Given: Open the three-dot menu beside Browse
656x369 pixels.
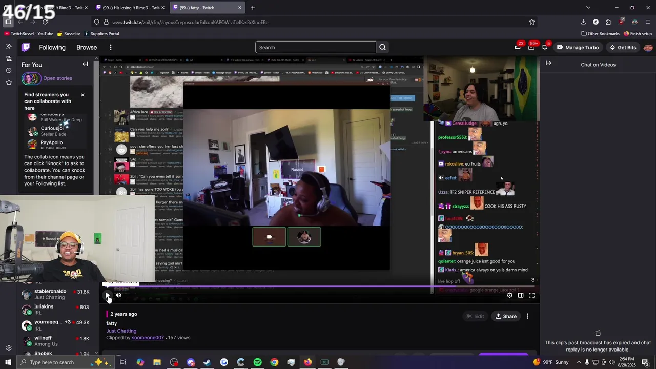Looking at the screenshot, I should [110, 47].
